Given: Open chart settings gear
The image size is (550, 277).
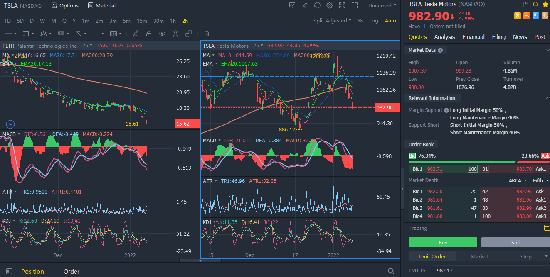Looking at the screenshot, I should [330, 5].
